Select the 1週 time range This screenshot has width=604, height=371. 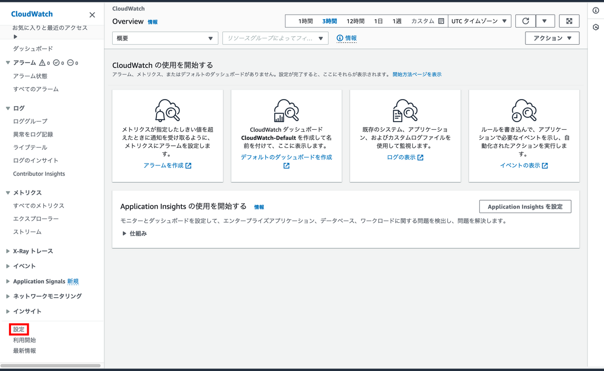pyautogui.click(x=397, y=21)
